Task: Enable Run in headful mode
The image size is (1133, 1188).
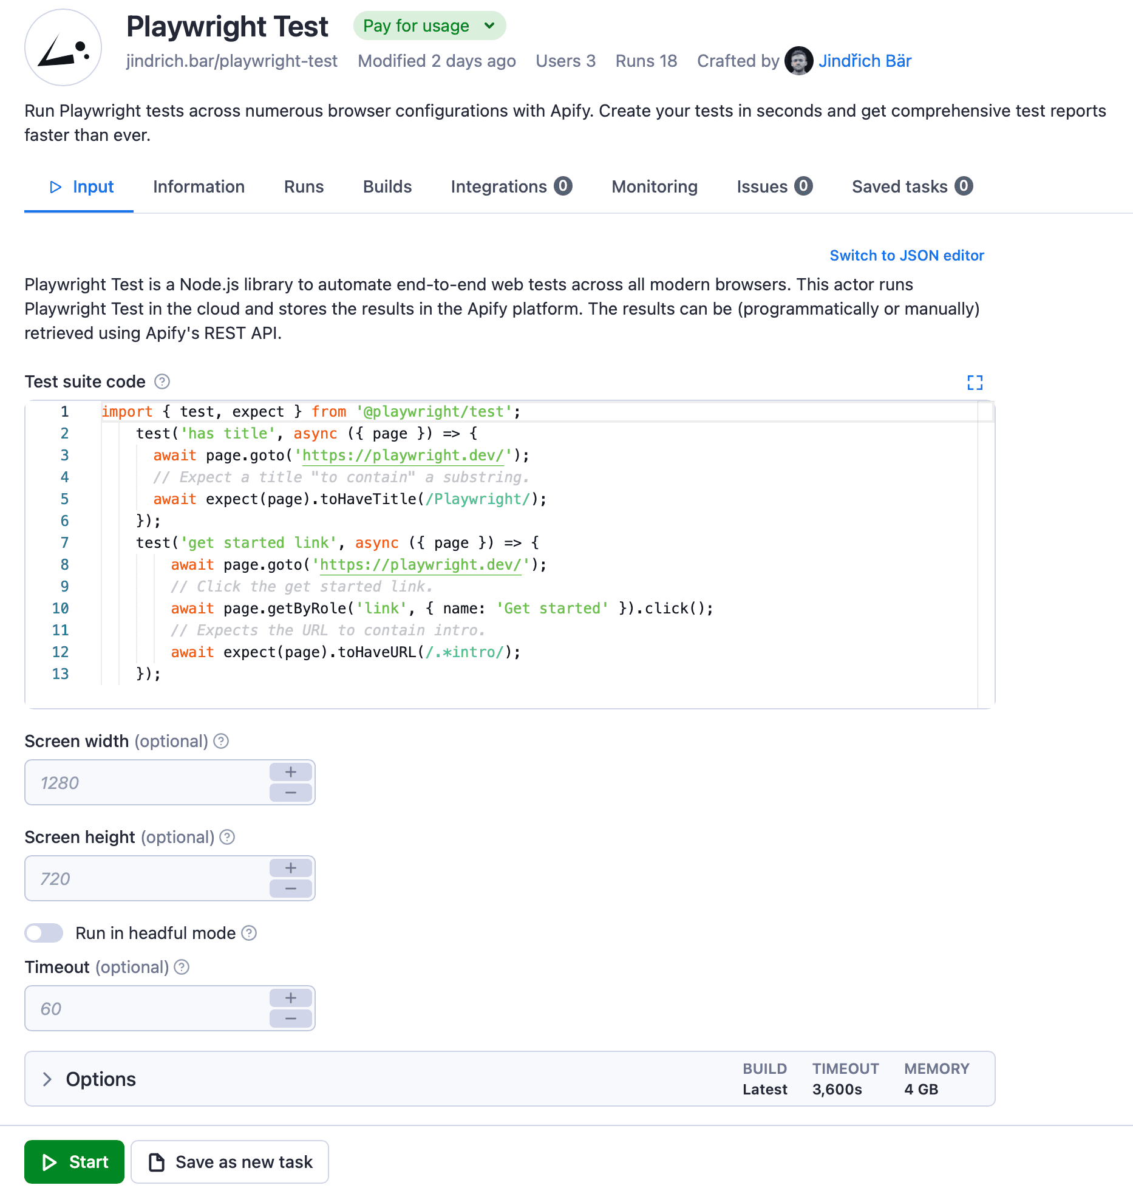Action: [x=43, y=933]
